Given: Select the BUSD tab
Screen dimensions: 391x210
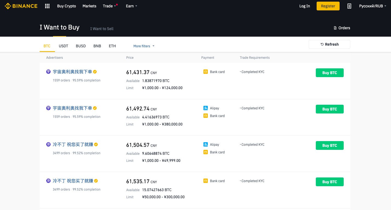Looking at the screenshot, I should [x=81, y=46].
